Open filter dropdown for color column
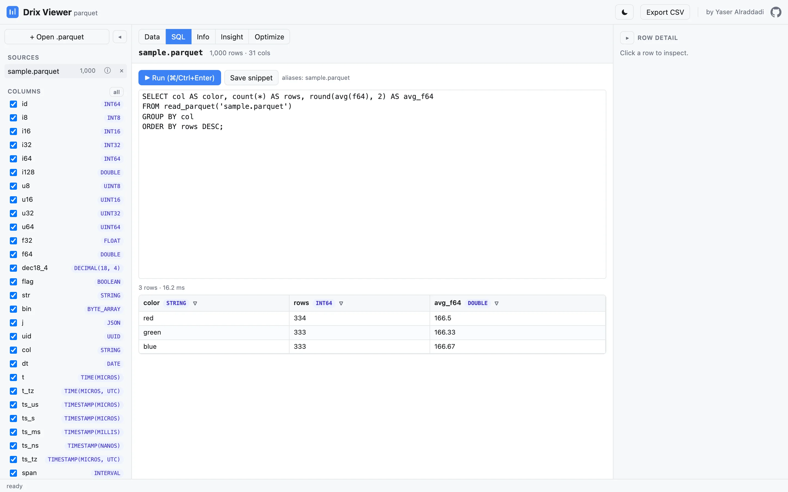Screen dimensions: 788x492 click(x=195, y=303)
